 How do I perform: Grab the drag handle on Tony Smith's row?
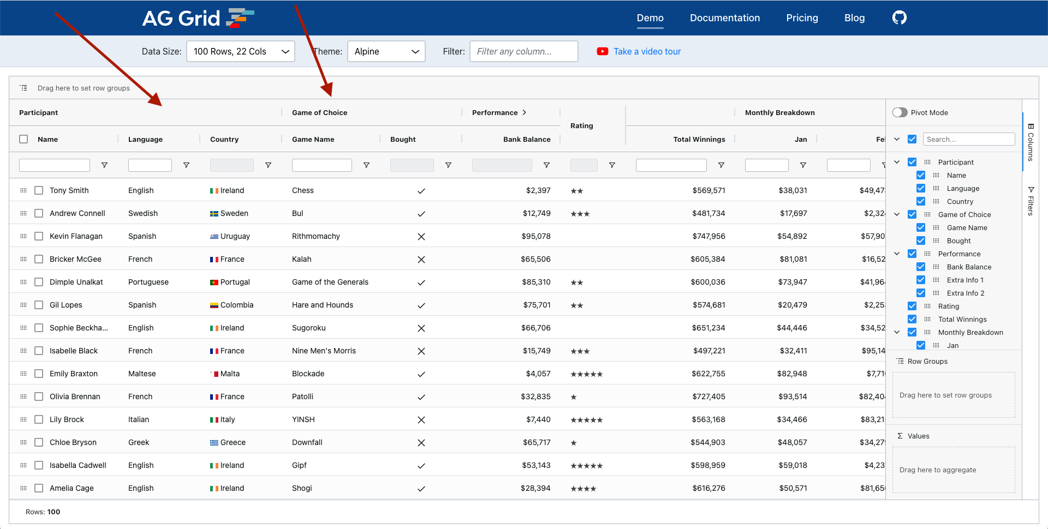point(23,190)
